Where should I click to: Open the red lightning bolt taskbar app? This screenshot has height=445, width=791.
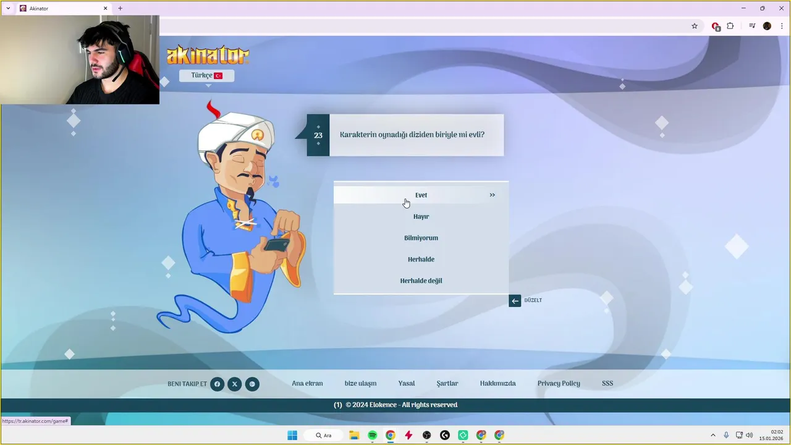(x=408, y=435)
